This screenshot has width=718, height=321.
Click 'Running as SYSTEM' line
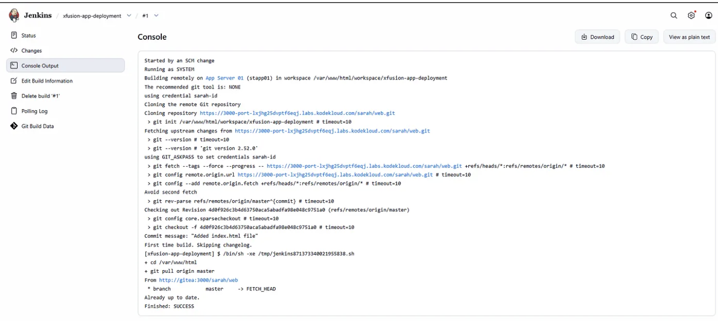pyautogui.click(x=169, y=69)
